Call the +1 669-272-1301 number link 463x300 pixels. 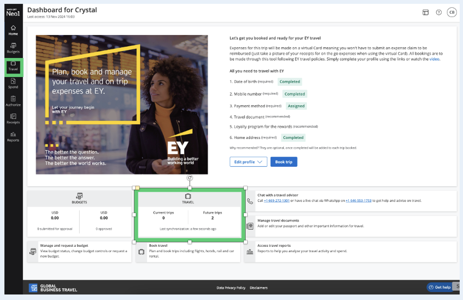[277, 201]
